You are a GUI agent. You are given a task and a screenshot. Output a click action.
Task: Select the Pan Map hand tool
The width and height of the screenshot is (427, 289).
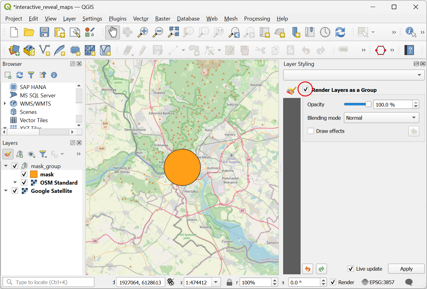(x=113, y=32)
